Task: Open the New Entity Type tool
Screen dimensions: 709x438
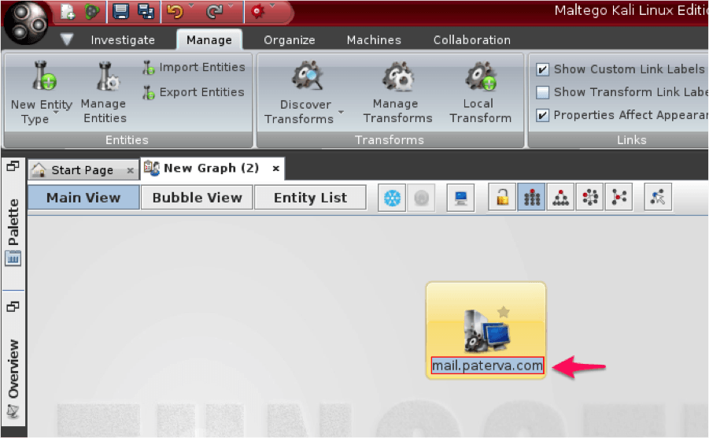Action: (41, 93)
